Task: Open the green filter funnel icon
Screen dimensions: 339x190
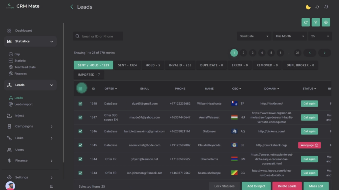Action: 316,22
